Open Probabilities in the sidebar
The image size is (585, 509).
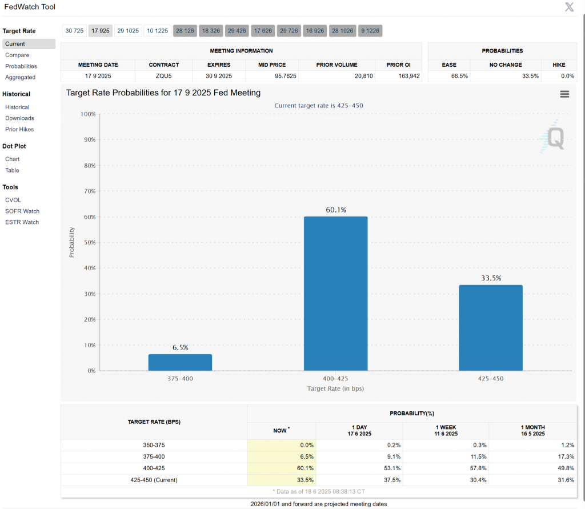pos(21,66)
